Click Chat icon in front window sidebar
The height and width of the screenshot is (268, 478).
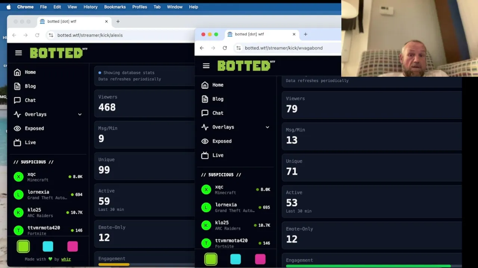(205, 113)
